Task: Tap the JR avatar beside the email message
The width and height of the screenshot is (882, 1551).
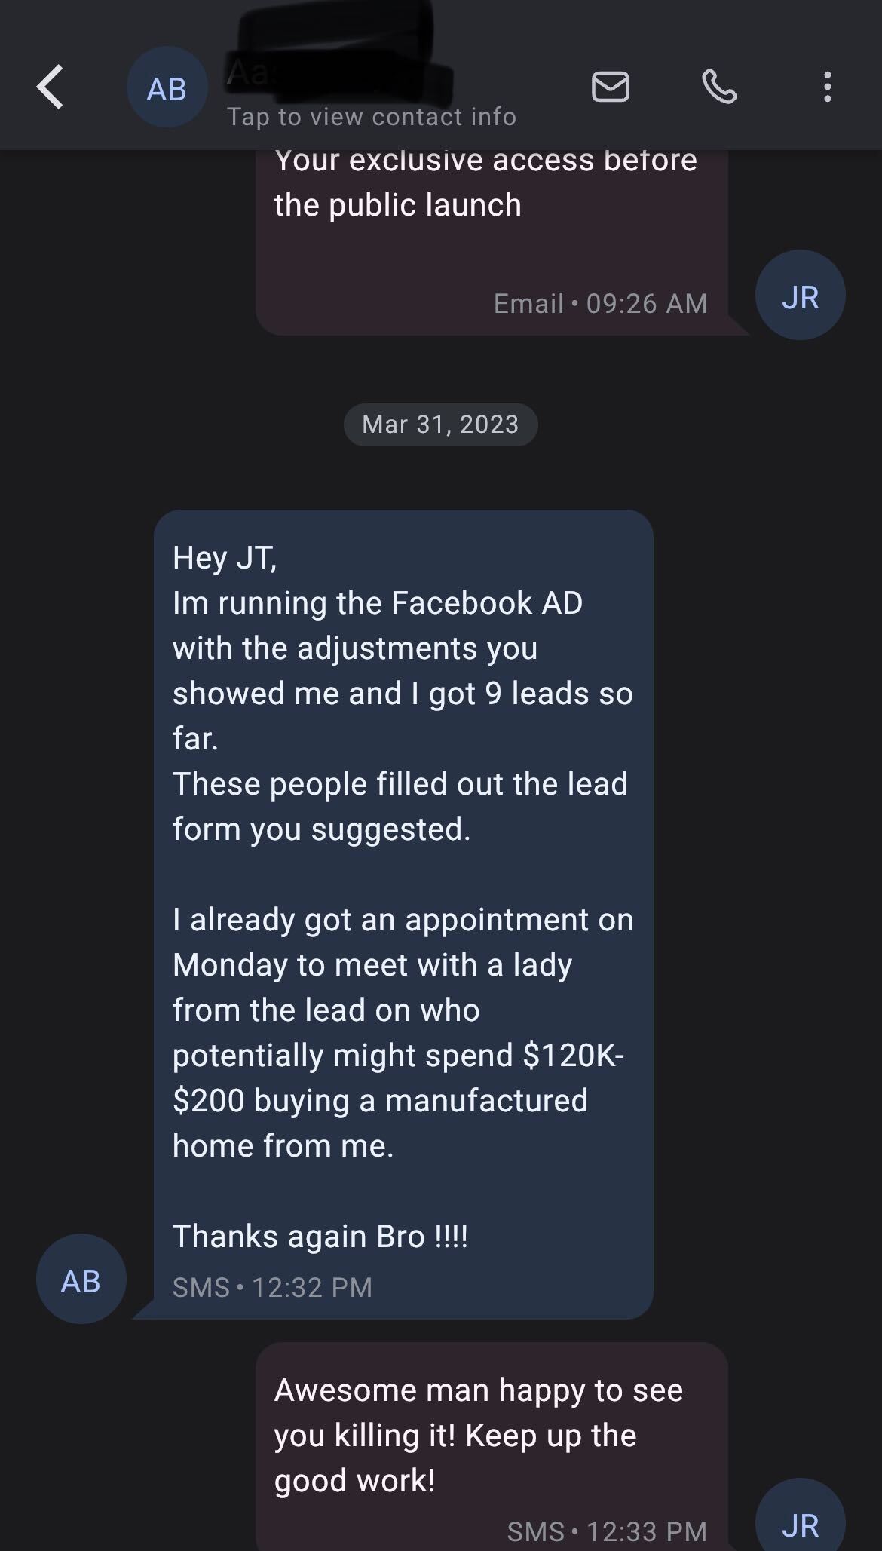Action: (800, 296)
